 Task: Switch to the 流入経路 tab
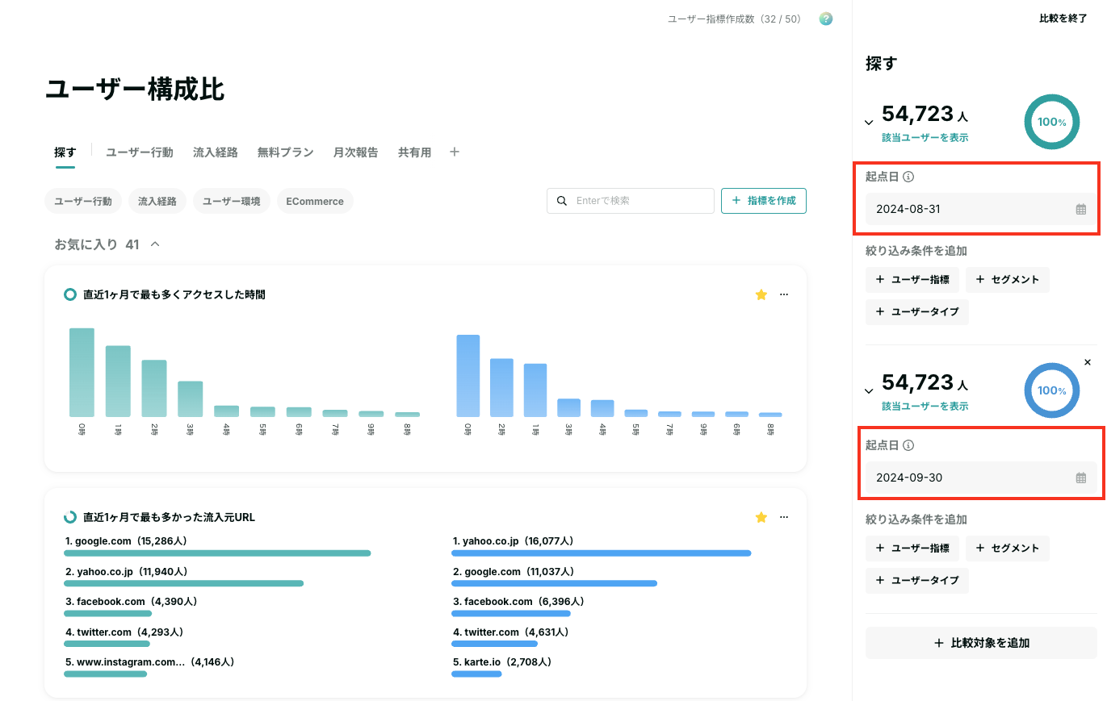[216, 152]
